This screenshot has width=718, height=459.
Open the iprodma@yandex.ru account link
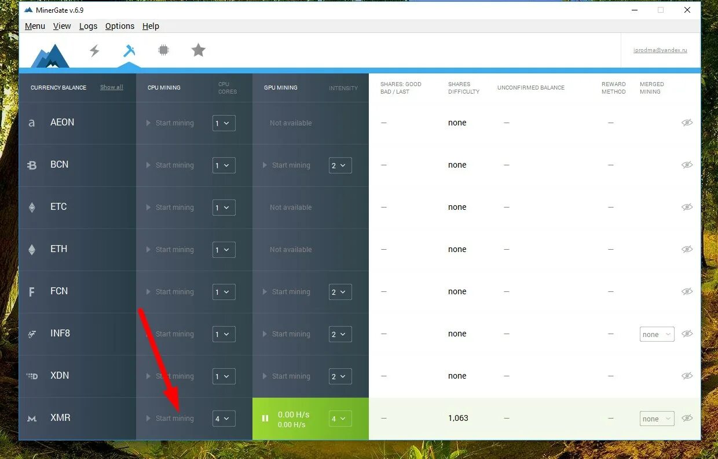pyautogui.click(x=660, y=50)
